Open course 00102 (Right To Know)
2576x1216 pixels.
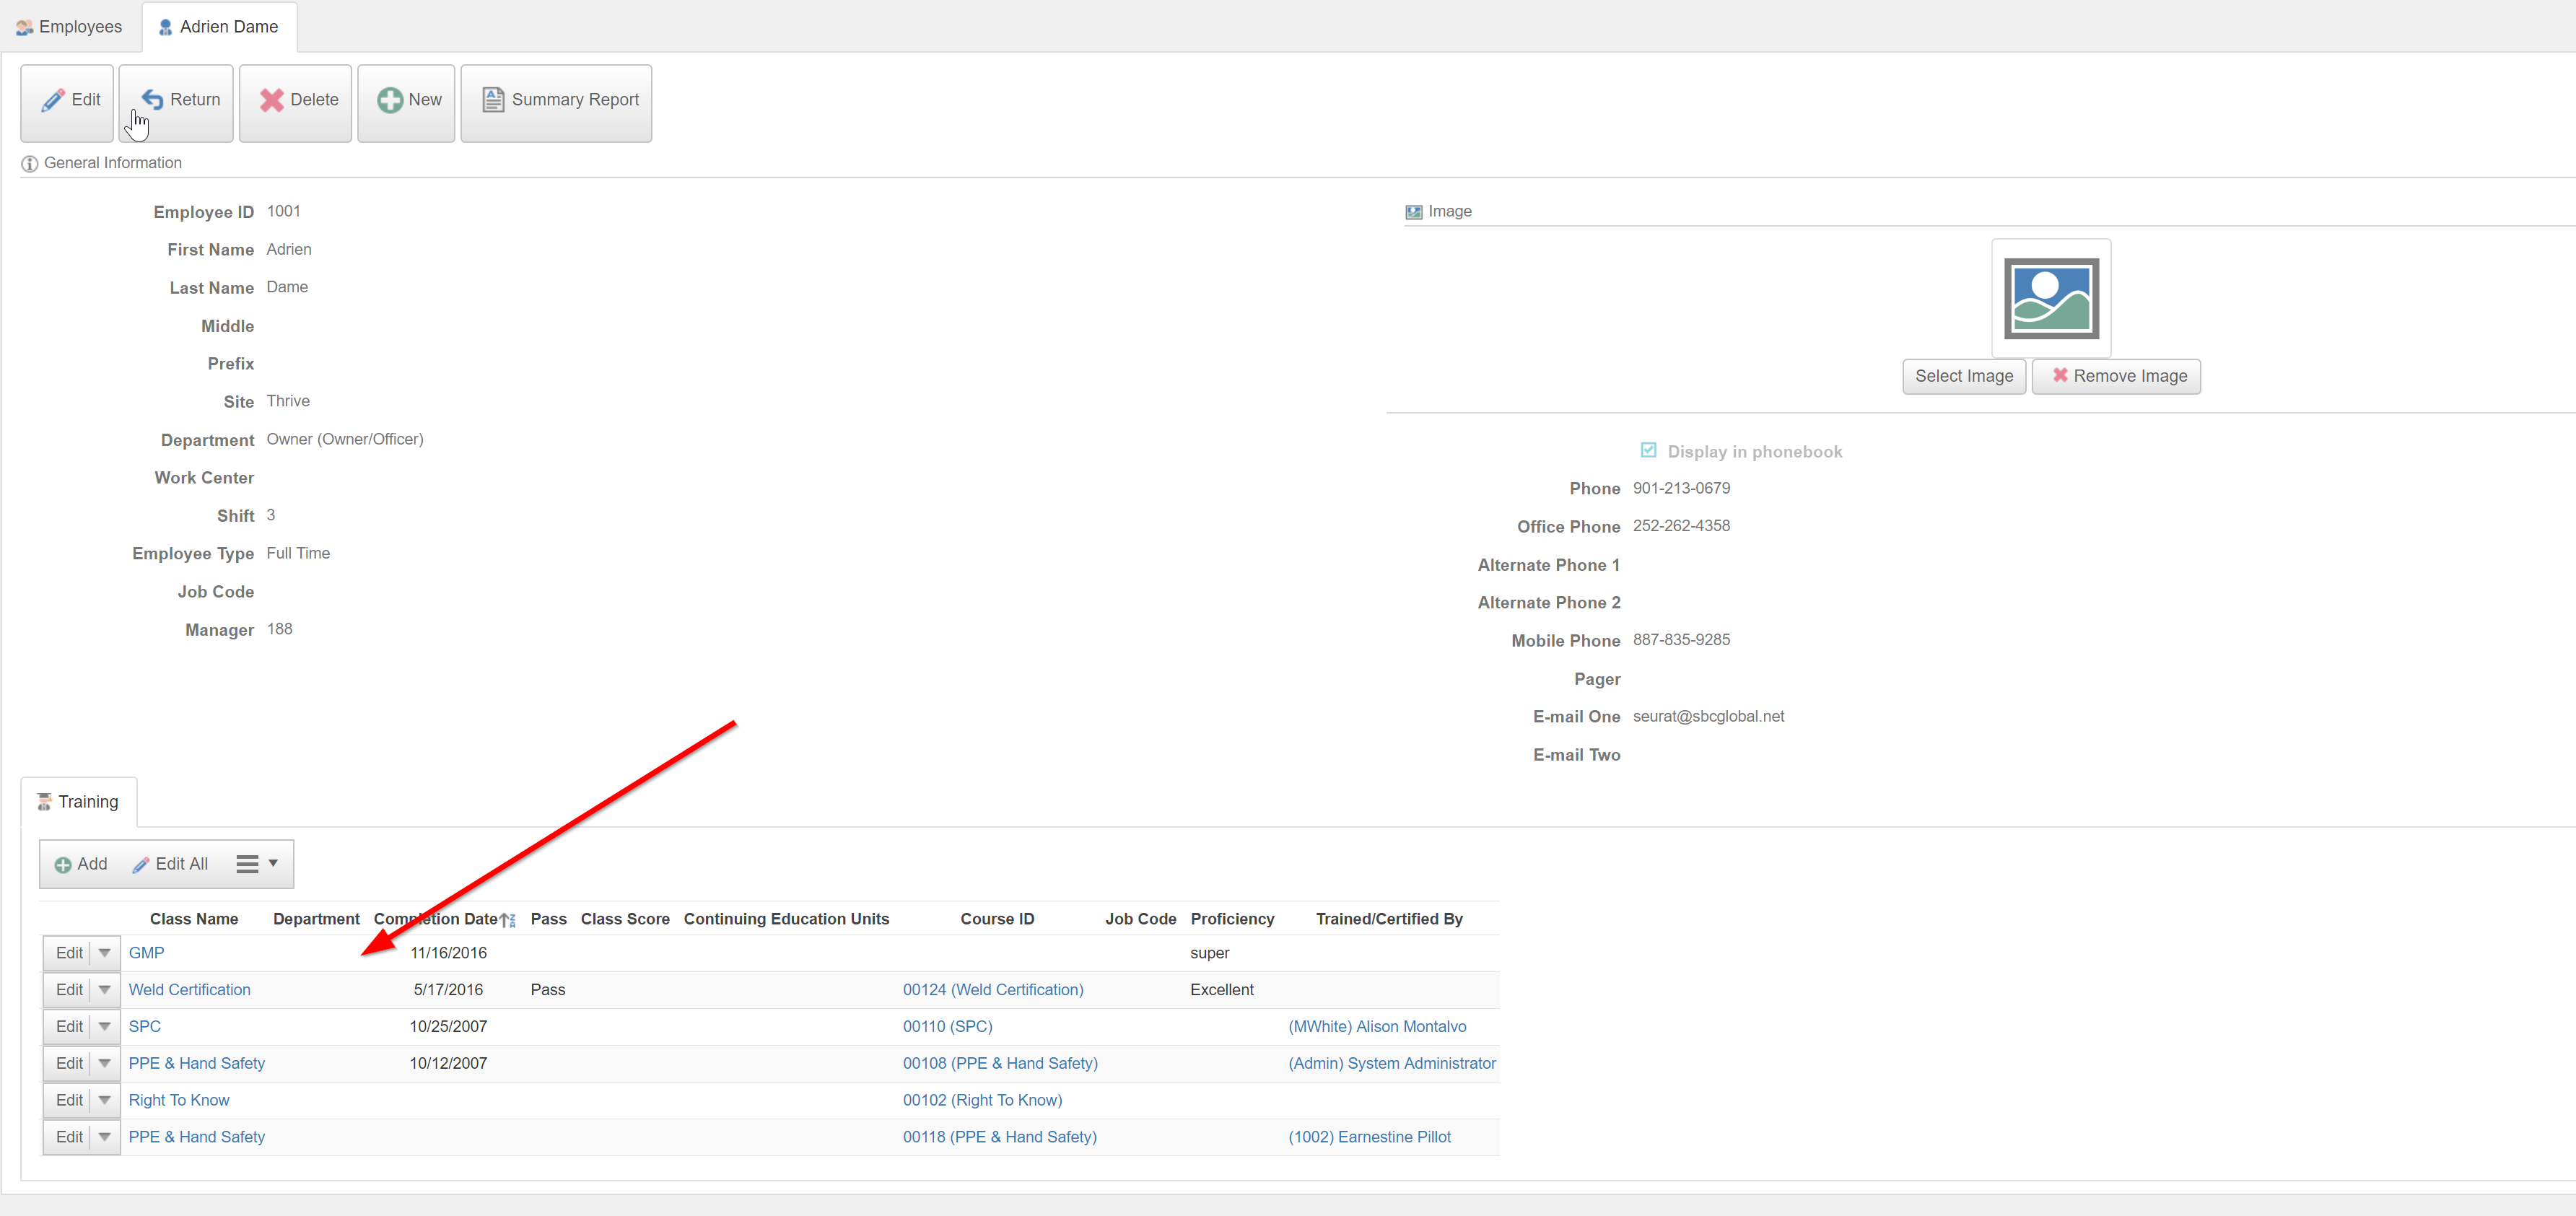(982, 1101)
